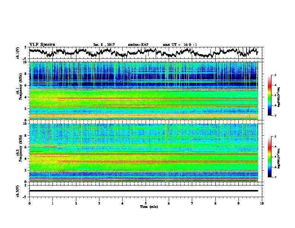Click the ch.1 frequency axis "2" tick label
This screenshot has width=295, height=228.
pos(26,109)
